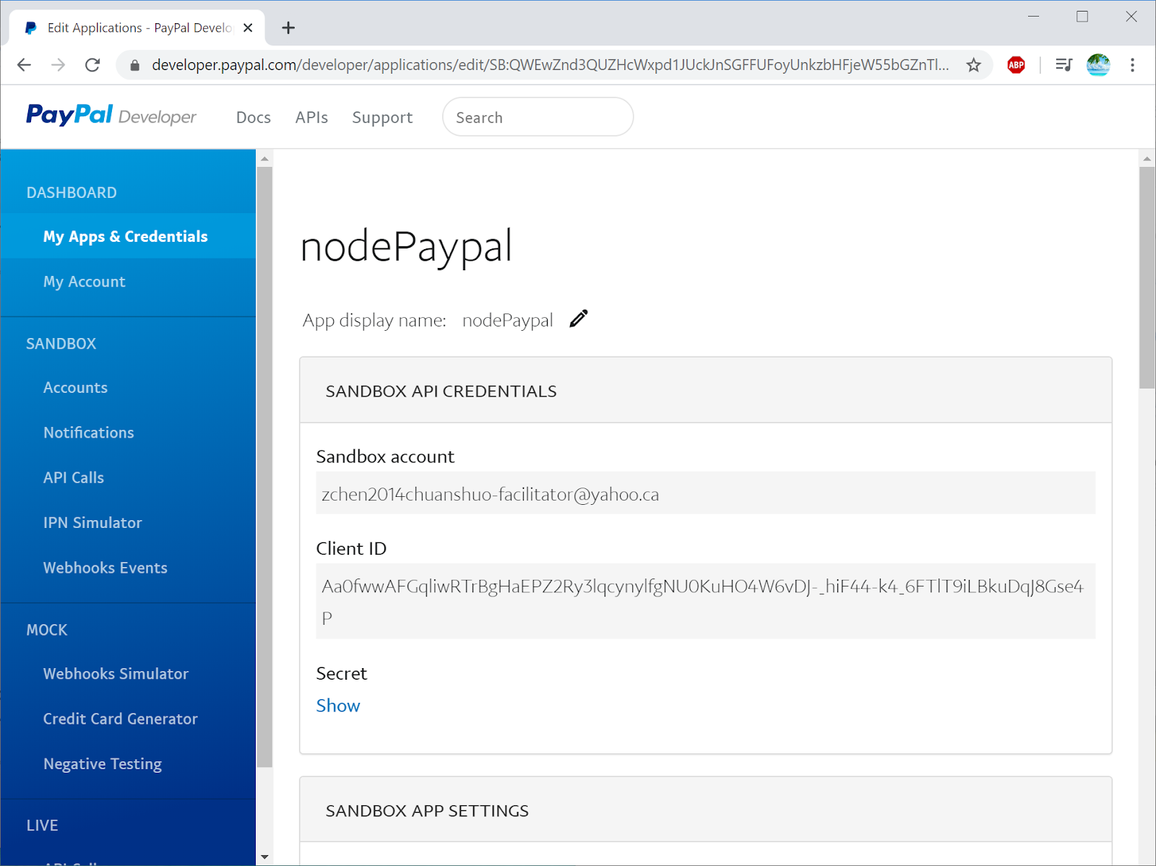Click the sidebar scrollbar down arrow
The height and width of the screenshot is (866, 1156).
[264, 857]
